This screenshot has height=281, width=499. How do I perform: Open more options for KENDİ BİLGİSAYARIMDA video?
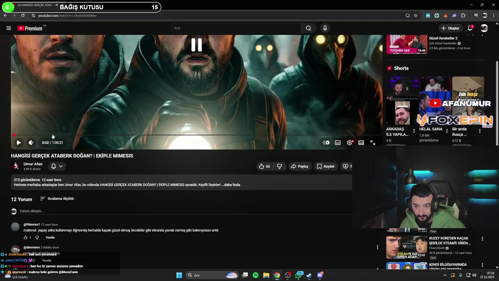482,265
